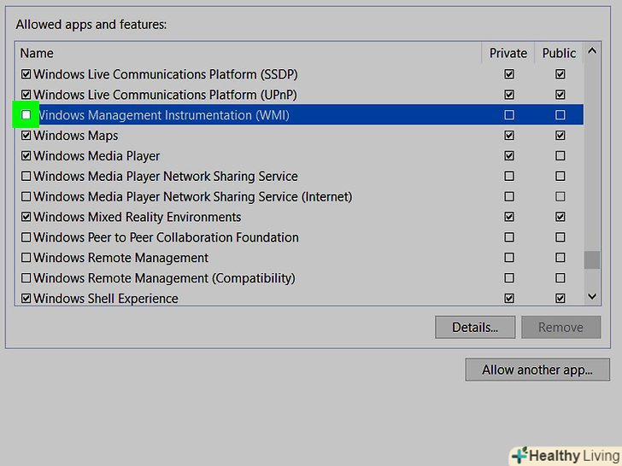This screenshot has height=466, width=622.
Task: Enable Public for Windows Management Instrumentation (WMI)
Action: point(560,114)
